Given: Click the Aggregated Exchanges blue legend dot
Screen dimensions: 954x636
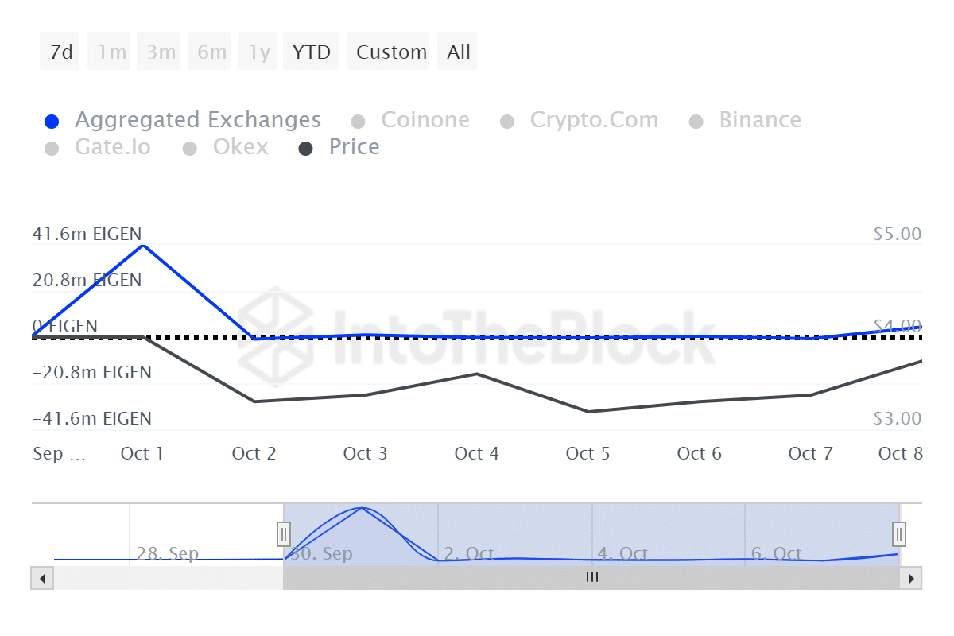Looking at the screenshot, I should click(52, 120).
